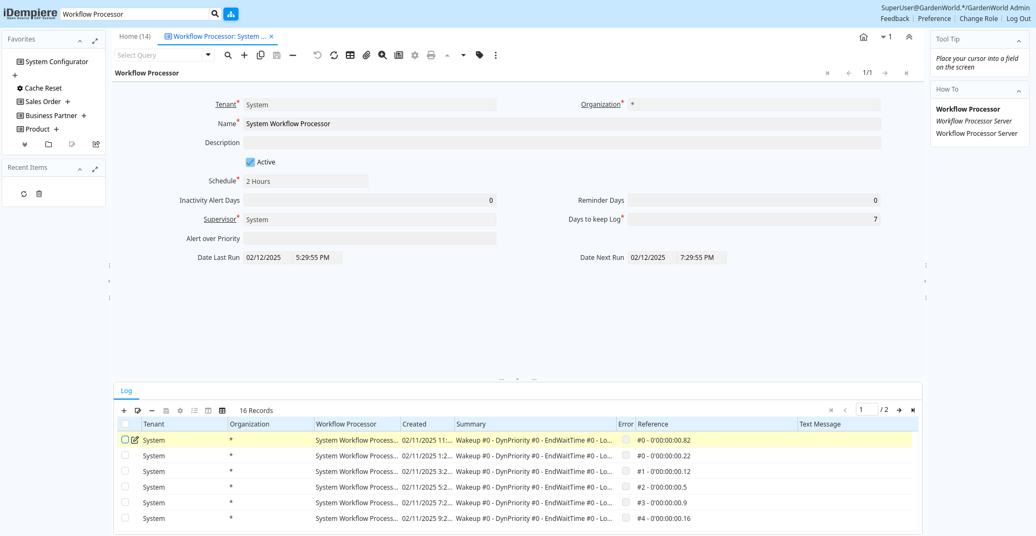Open Change Role link
The image size is (1036, 536).
pyautogui.click(x=978, y=19)
